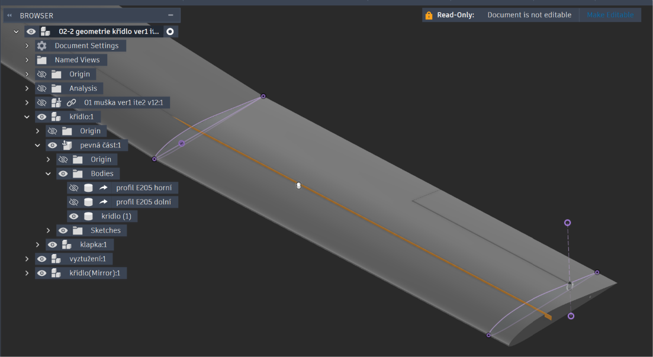653x357 pixels.
Task: Click the lock icon in Read-Only banner
Action: [x=429, y=15]
